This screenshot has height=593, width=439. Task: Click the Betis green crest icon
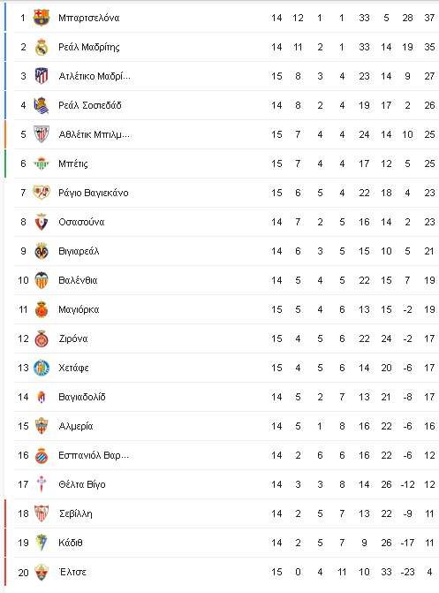[x=42, y=163]
